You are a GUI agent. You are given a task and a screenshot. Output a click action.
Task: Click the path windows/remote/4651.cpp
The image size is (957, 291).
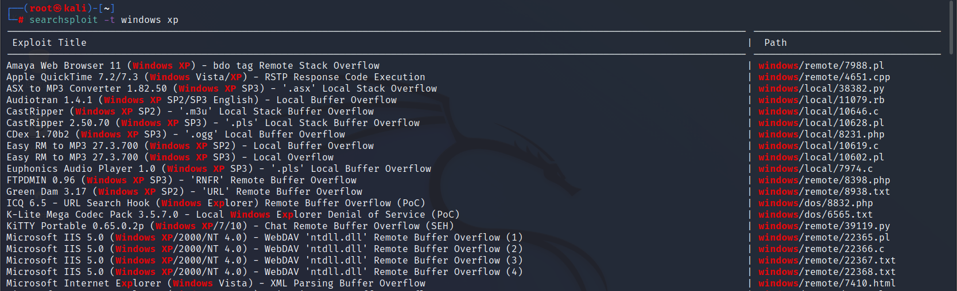pyautogui.click(x=824, y=77)
